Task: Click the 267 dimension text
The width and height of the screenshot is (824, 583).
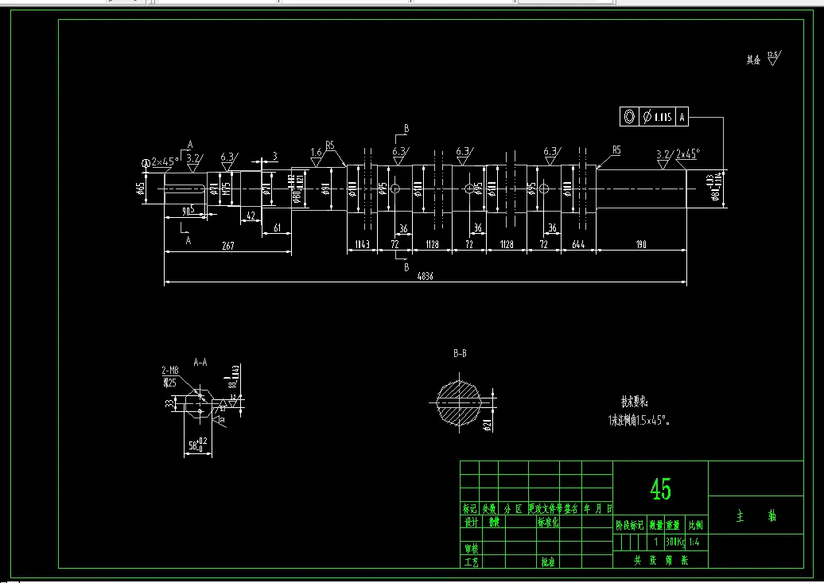Action: point(227,246)
